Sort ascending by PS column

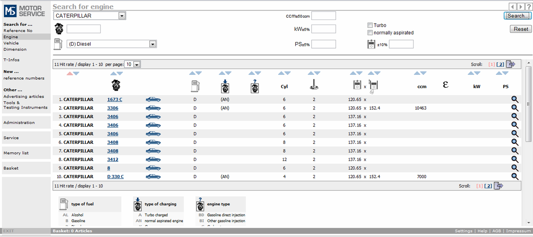pos(499,73)
